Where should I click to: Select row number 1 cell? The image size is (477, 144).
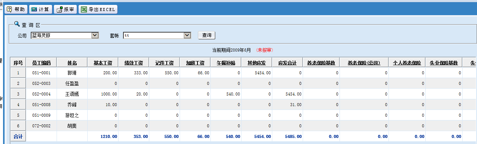18,72
